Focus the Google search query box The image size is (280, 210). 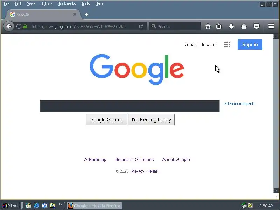(129, 106)
